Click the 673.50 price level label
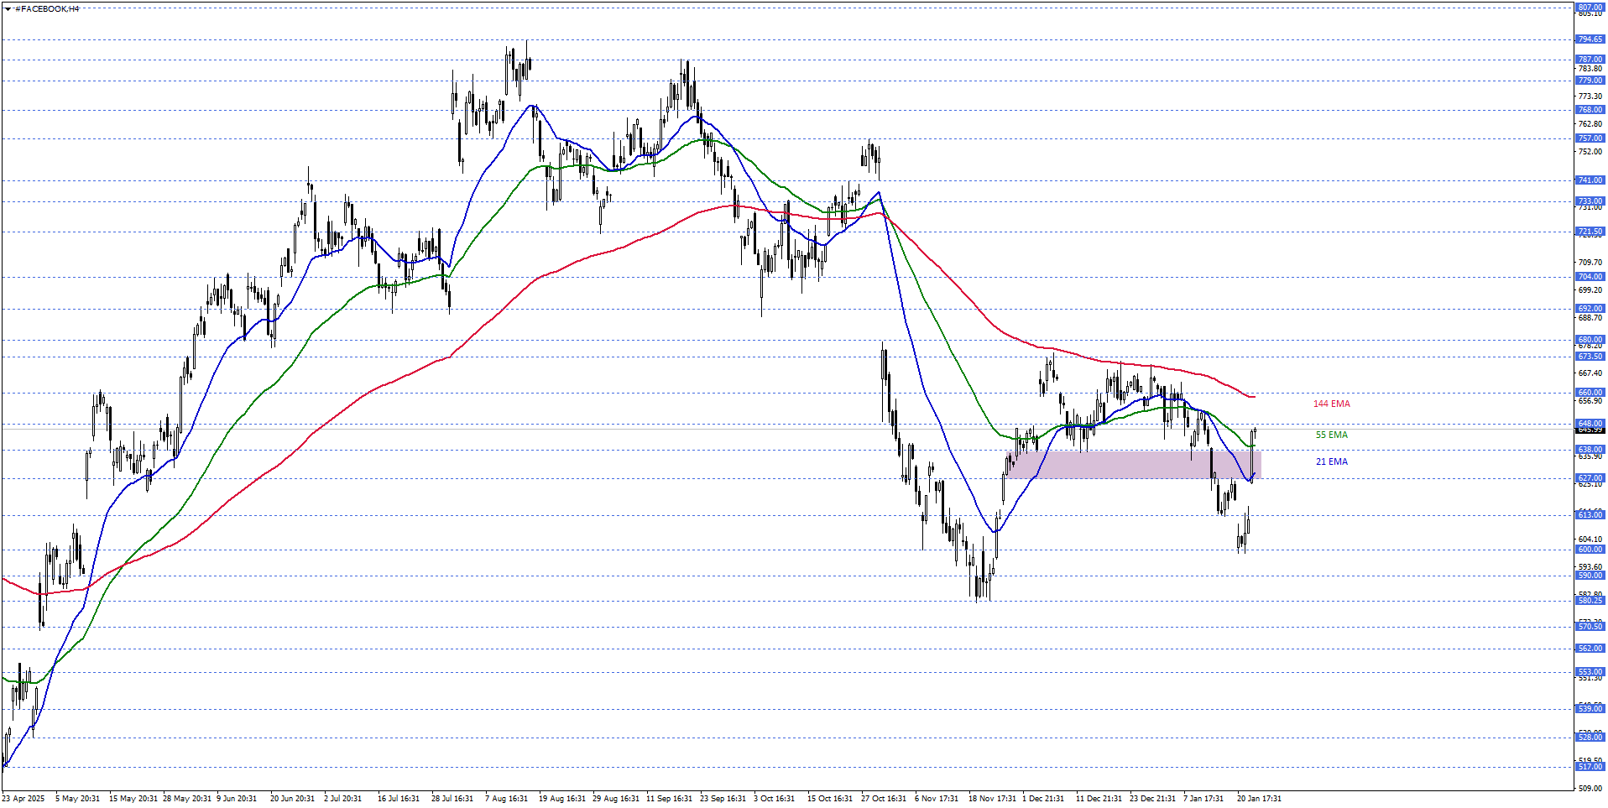The height and width of the screenshot is (808, 1608). (x=1590, y=357)
